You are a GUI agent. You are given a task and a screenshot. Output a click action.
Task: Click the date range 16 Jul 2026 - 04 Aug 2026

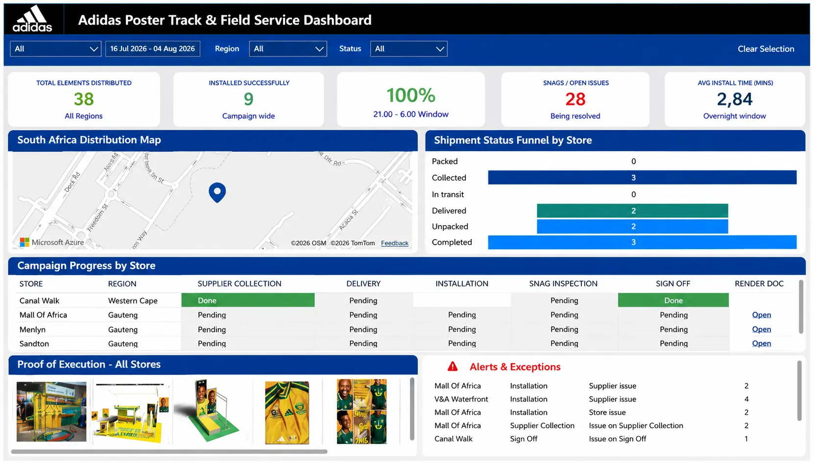(152, 49)
